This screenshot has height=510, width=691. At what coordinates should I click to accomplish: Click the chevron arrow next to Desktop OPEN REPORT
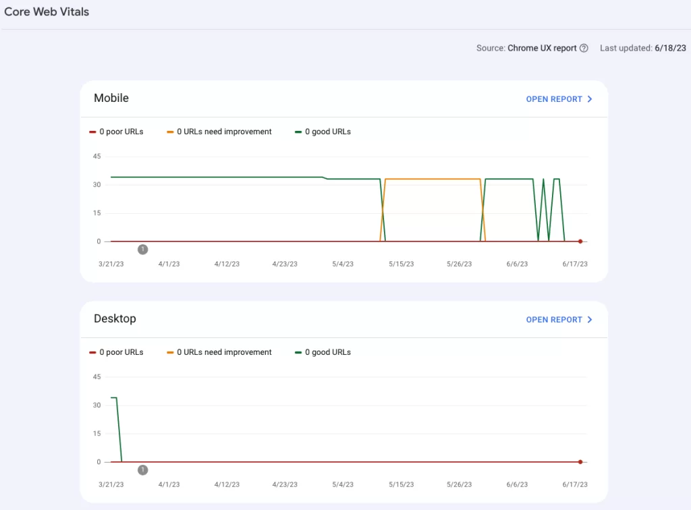click(590, 320)
